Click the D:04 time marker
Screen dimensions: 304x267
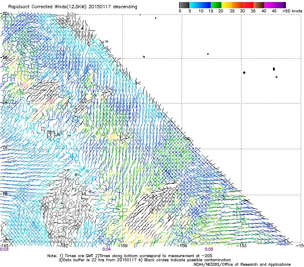[x=106, y=249]
